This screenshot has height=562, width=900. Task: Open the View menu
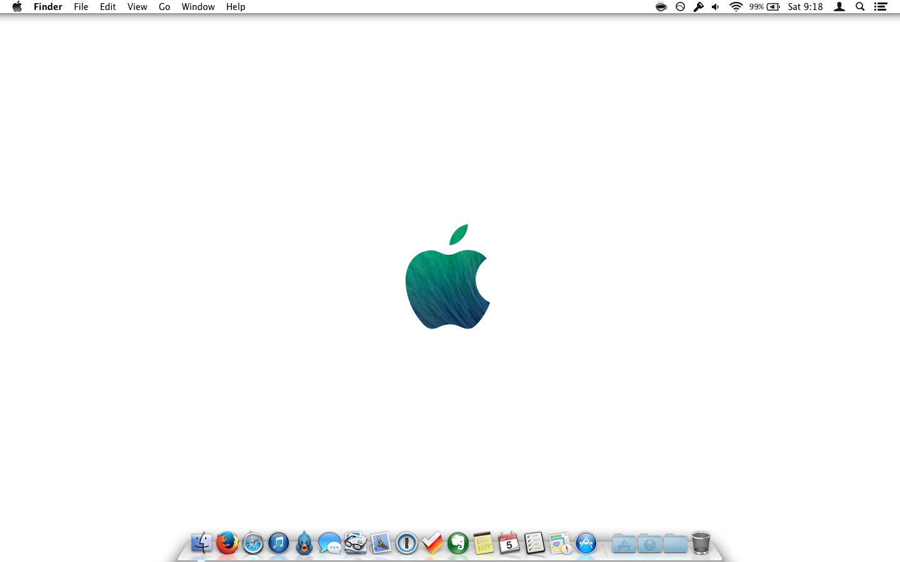tap(137, 7)
